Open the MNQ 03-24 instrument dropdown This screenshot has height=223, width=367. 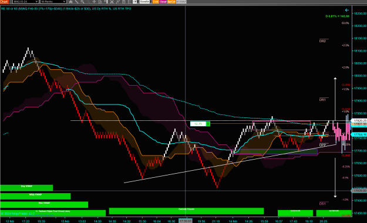point(25,2)
